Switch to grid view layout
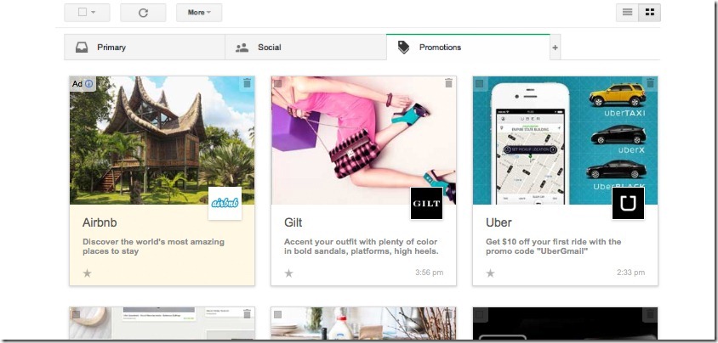The height and width of the screenshot is (343, 718). tap(649, 13)
